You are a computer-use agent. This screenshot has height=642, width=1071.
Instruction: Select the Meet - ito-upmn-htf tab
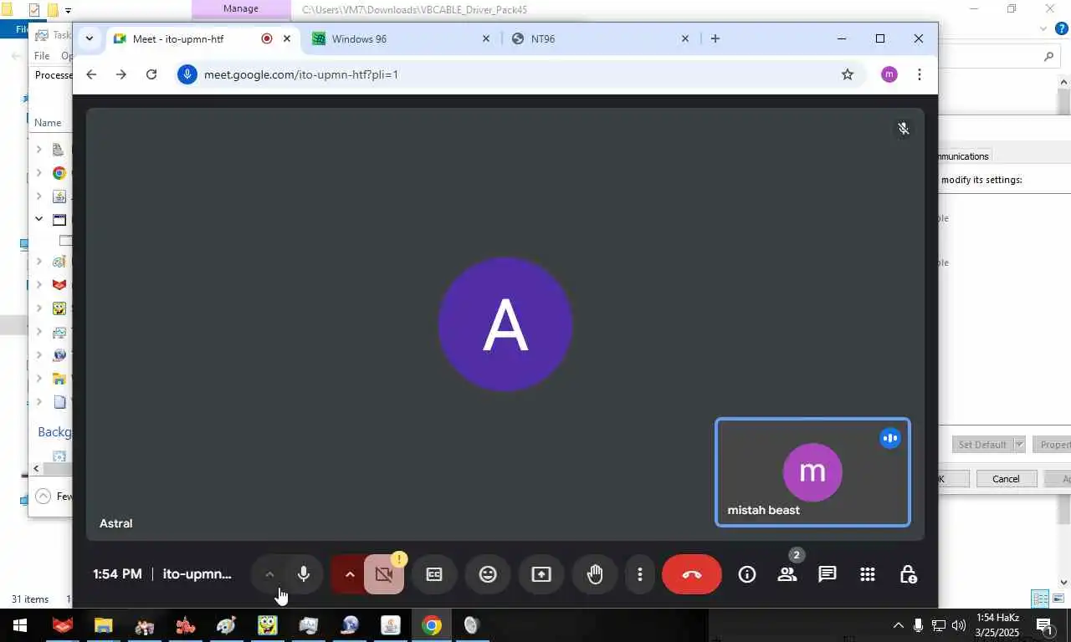click(202, 38)
